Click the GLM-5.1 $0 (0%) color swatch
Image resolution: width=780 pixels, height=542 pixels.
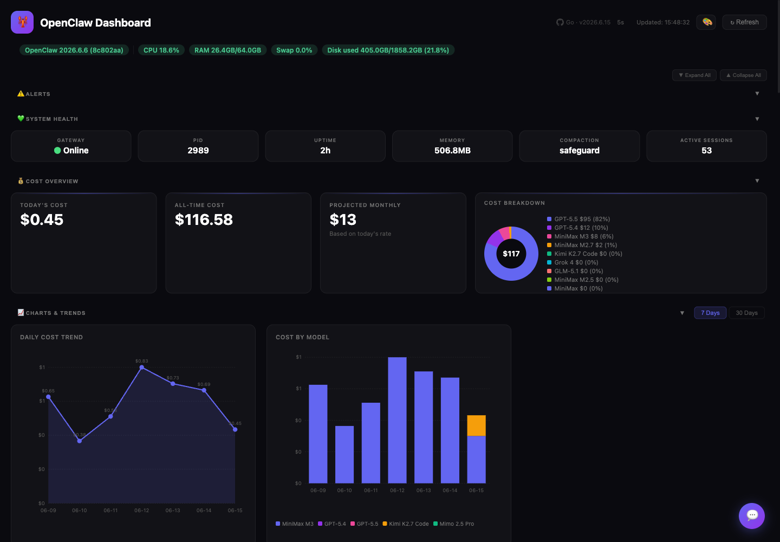coord(549,271)
